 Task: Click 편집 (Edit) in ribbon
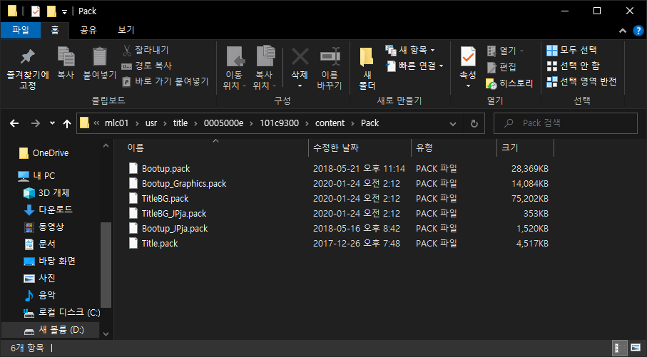click(x=501, y=67)
